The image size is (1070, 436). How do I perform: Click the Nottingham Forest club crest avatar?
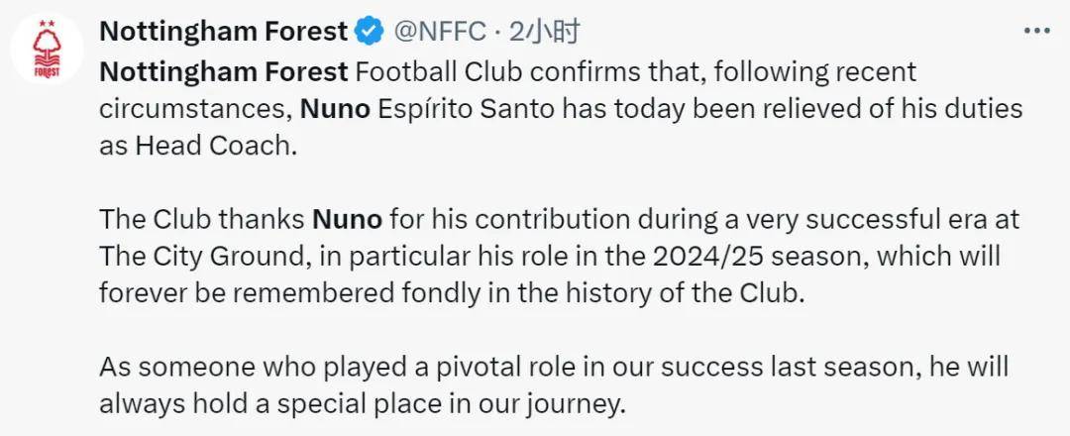tap(46, 50)
